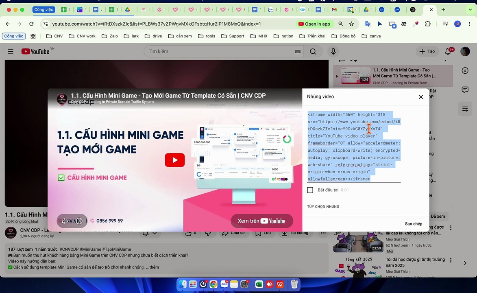
Task: Open the account avatar menu
Action: point(465,51)
